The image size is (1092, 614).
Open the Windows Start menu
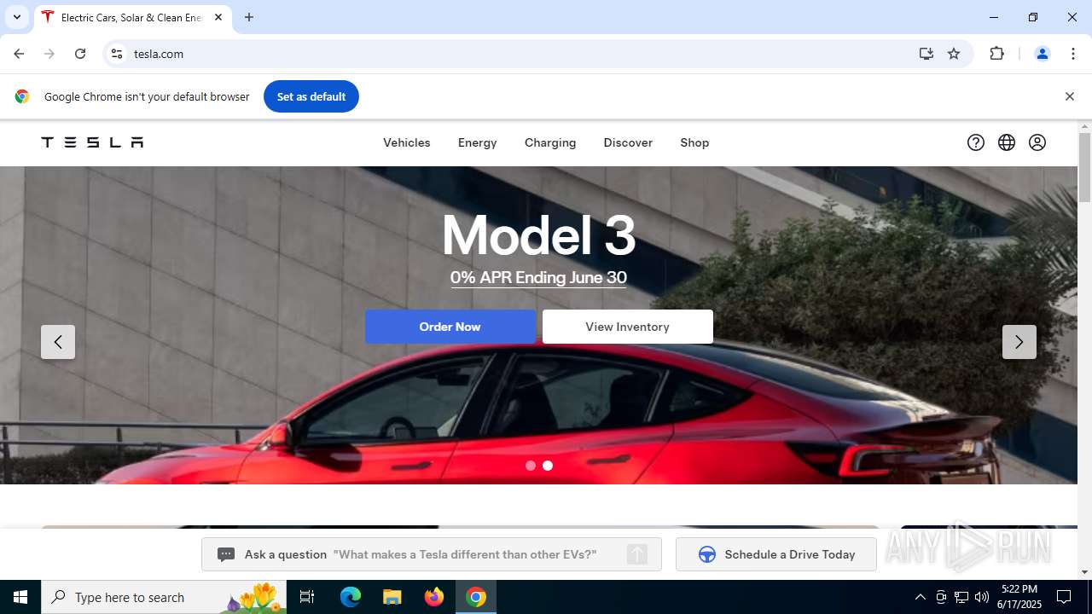point(20,597)
